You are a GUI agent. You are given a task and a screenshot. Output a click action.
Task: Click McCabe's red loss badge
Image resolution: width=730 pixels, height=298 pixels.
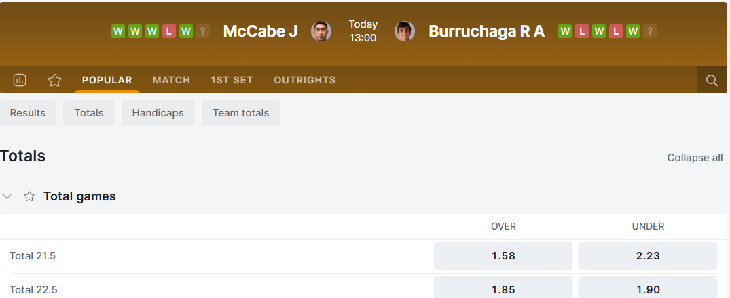coord(169,31)
